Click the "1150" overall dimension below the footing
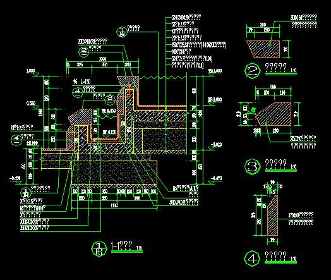331x280 pixels. coord(114,205)
